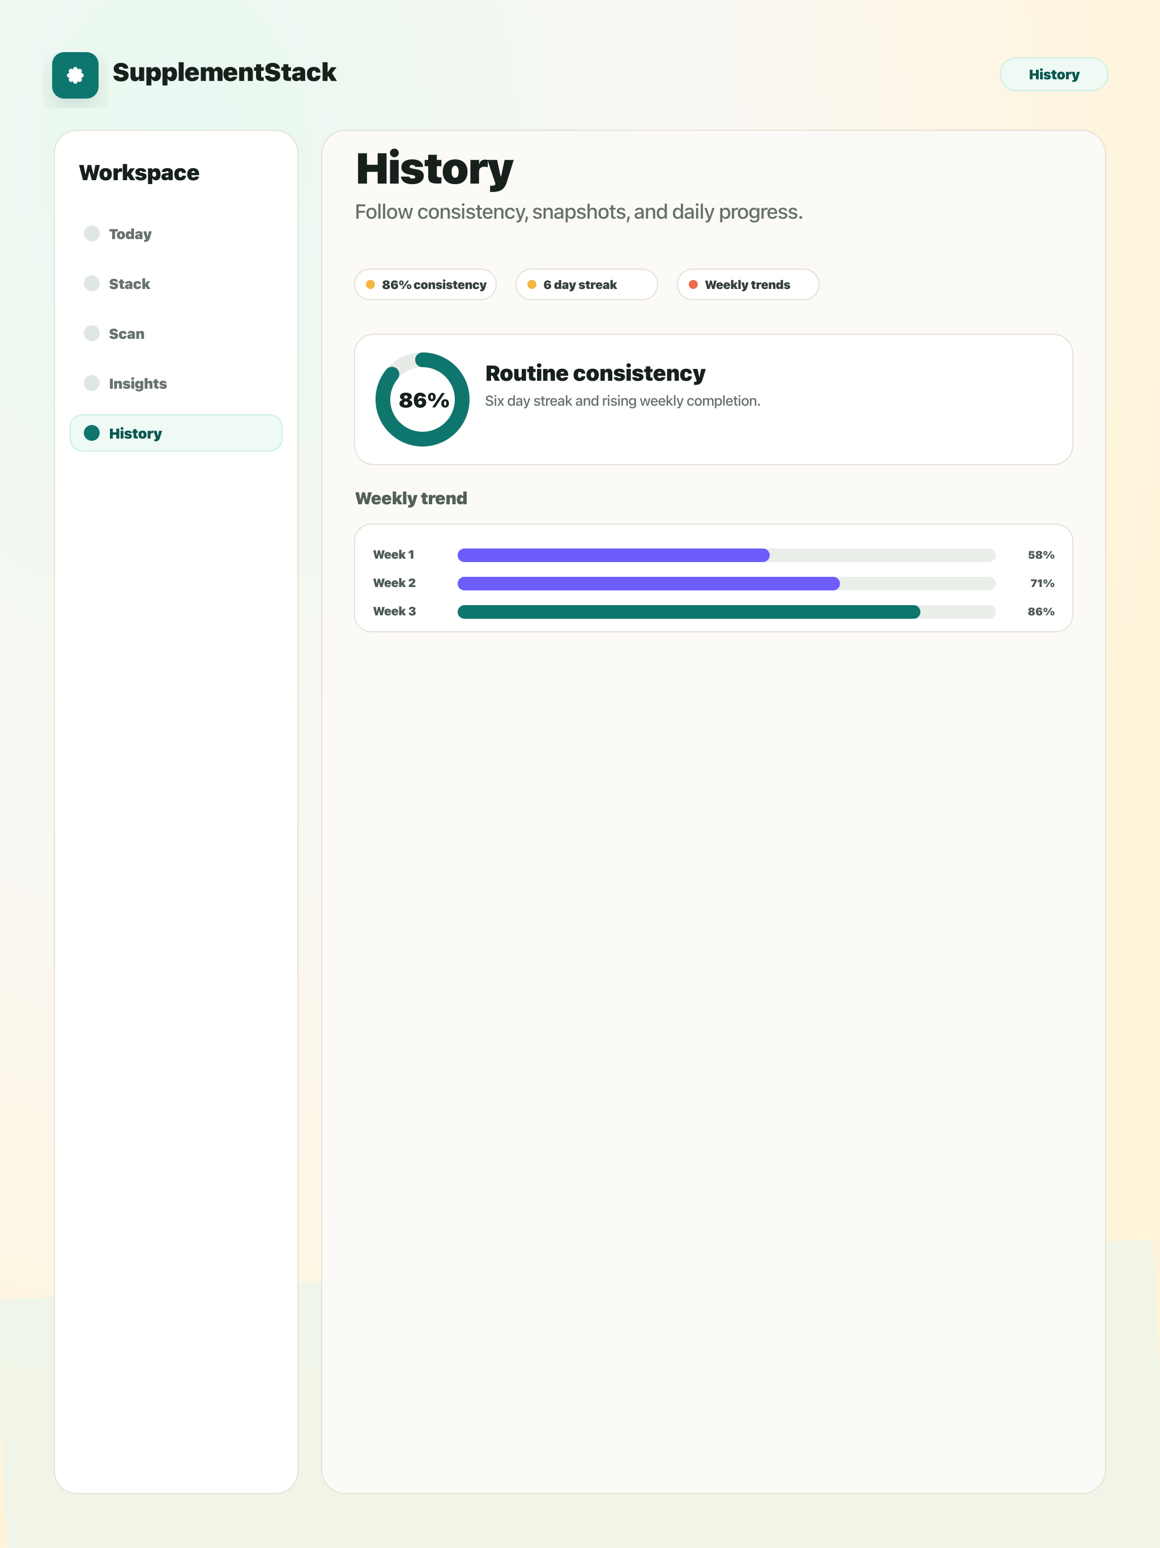Click the Week 3 progress bar
Viewport: 1160px width, 1548px height.
tap(726, 611)
